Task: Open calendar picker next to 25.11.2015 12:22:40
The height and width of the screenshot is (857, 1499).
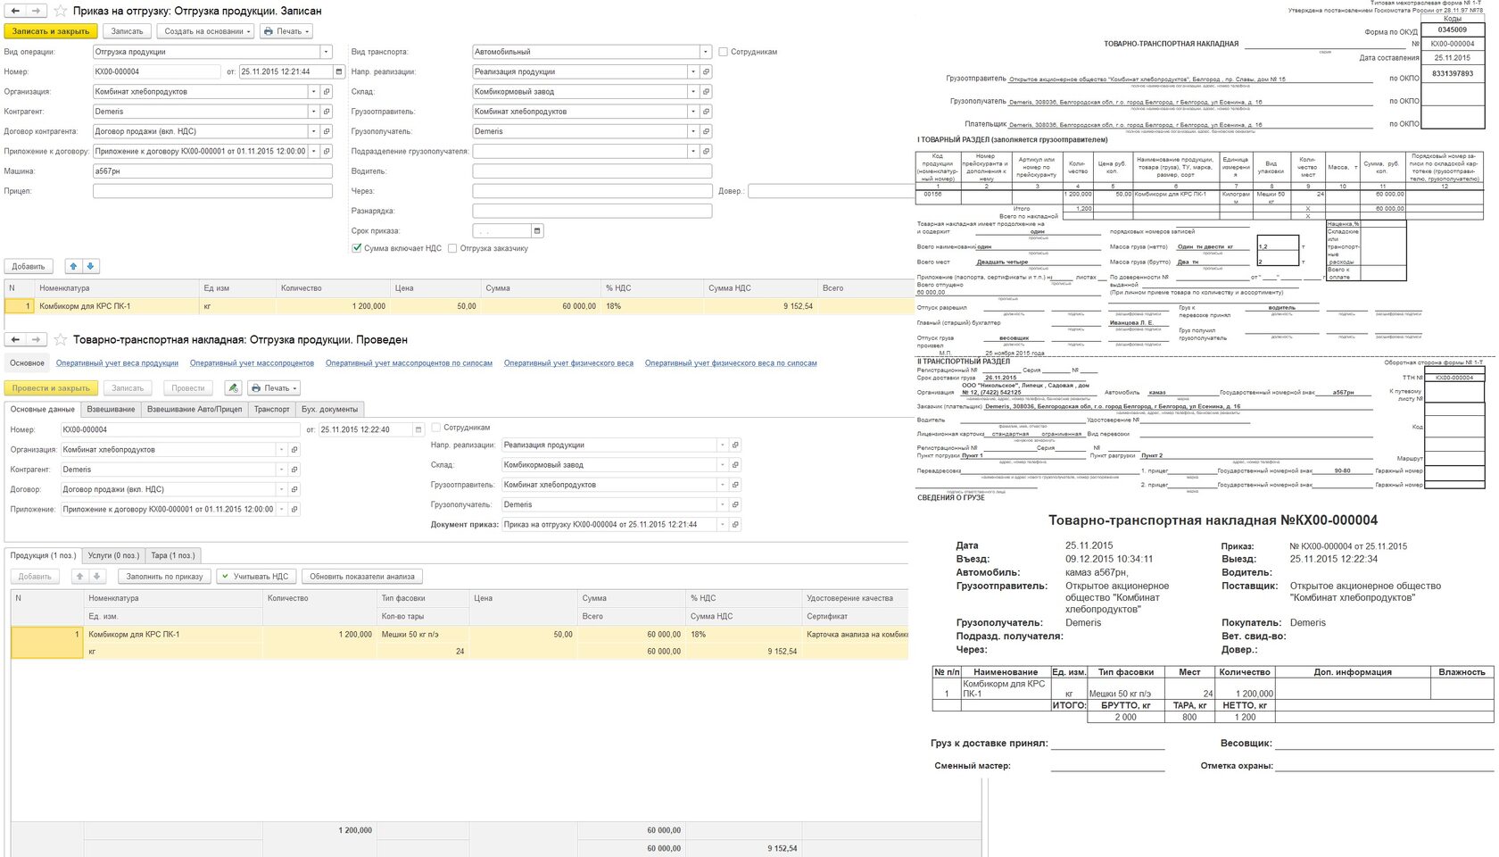Action: (418, 429)
